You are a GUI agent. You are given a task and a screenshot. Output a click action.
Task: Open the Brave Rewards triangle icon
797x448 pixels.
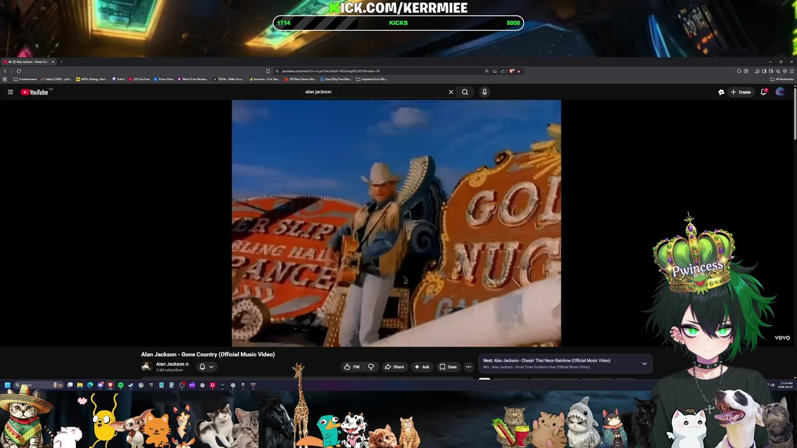point(519,71)
